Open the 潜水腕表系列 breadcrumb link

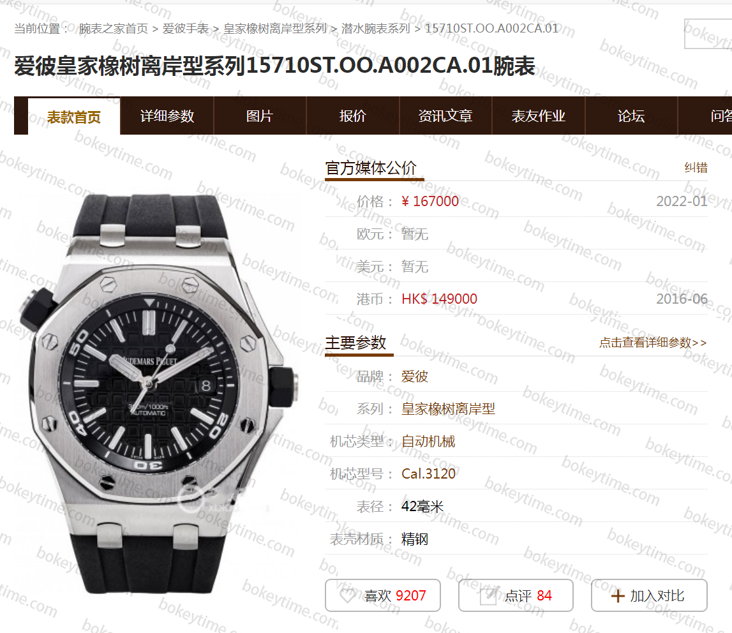tap(376, 29)
